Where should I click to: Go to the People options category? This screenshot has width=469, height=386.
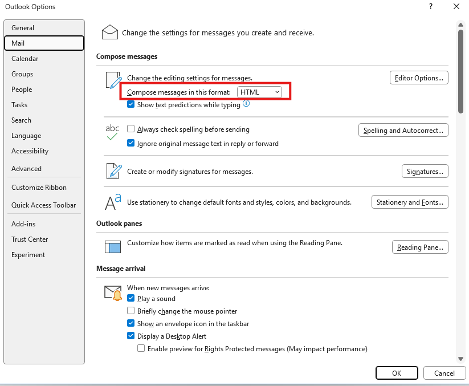click(44, 90)
